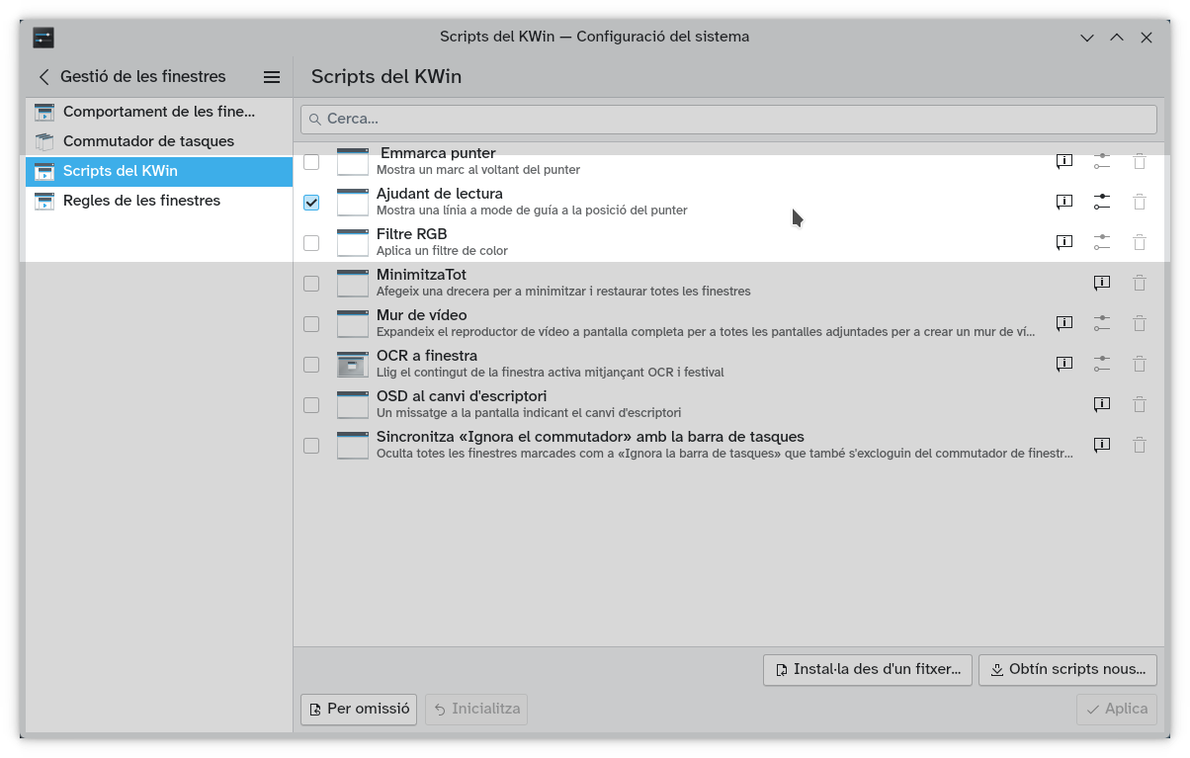Click the trash icon for OSD al canvi d'escriptori
This screenshot has height=758, width=1190.
coord(1140,404)
